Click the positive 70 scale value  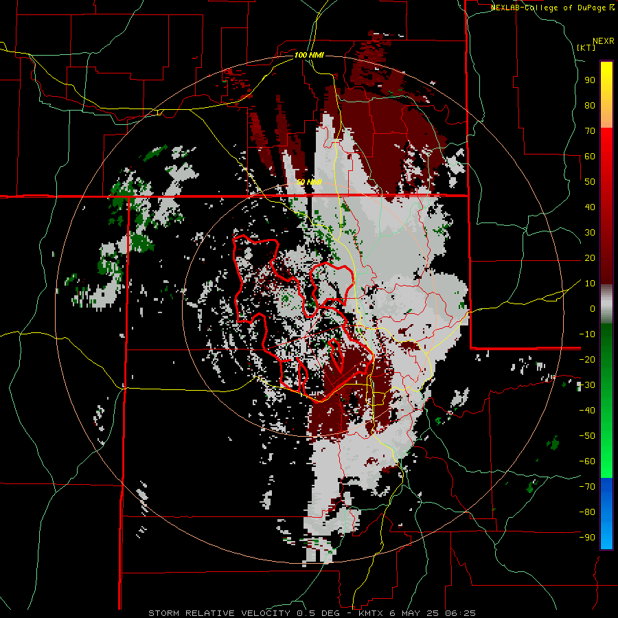(590, 131)
